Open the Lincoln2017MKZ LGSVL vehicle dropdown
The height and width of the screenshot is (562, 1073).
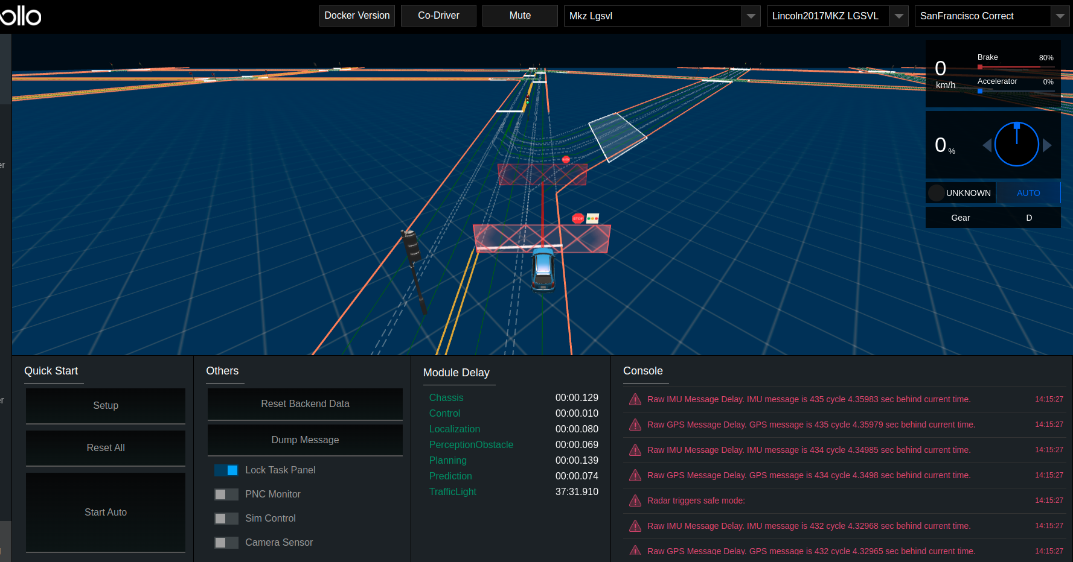[899, 16]
